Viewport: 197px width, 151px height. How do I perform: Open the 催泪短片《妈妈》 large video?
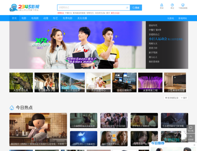point(38,130)
